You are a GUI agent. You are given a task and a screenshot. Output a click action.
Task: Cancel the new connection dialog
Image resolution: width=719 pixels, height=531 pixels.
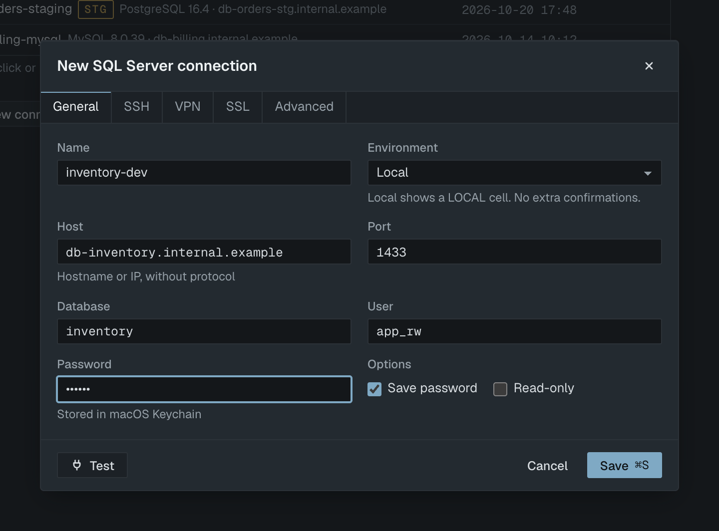[x=547, y=465]
